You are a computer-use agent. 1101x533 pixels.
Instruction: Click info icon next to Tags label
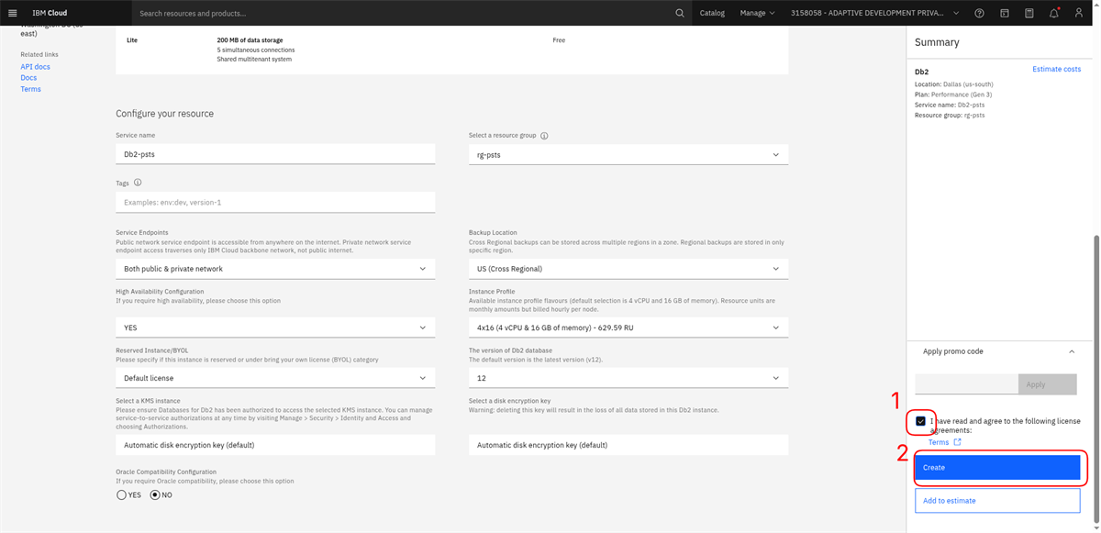tap(138, 183)
